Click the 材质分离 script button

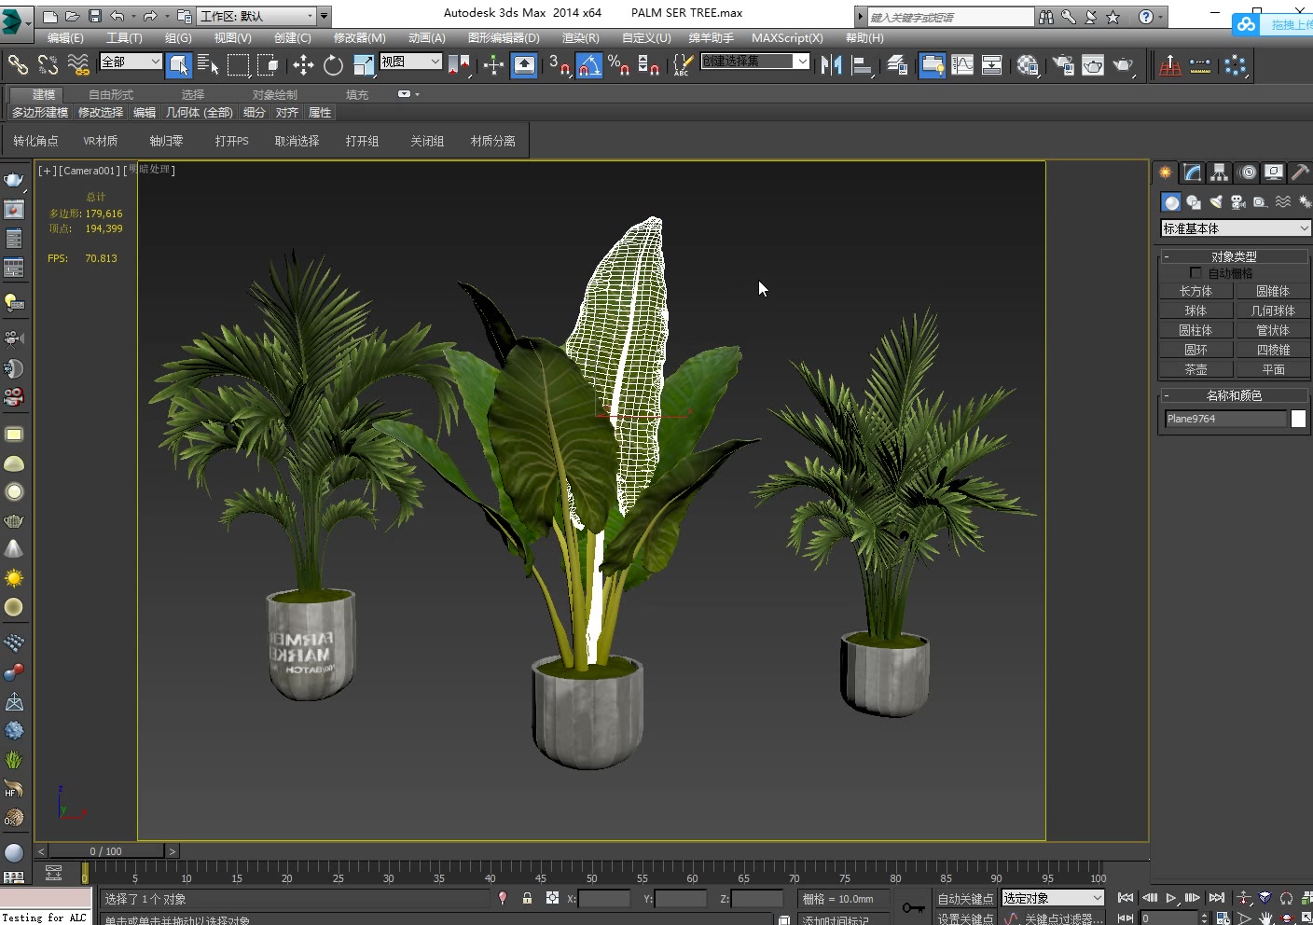[x=493, y=141]
